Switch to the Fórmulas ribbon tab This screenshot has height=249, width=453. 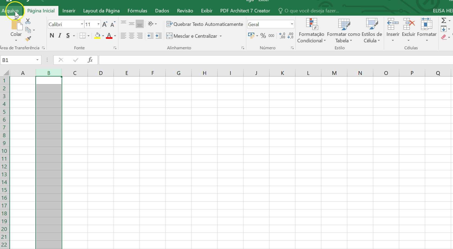tap(137, 11)
